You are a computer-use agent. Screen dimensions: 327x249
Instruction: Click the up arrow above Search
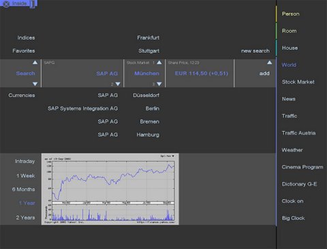[35, 62]
